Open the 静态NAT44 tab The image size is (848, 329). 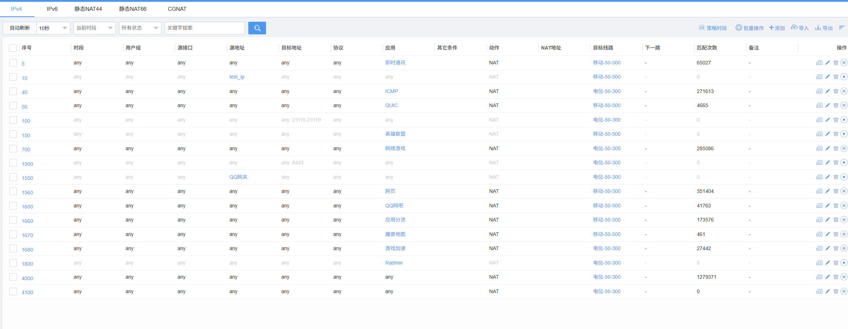coord(88,9)
